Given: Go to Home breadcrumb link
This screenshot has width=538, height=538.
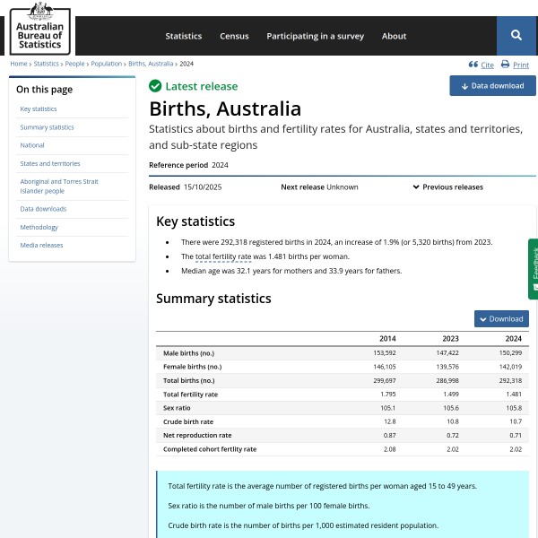Looking at the screenshot, I should [19, 64].
